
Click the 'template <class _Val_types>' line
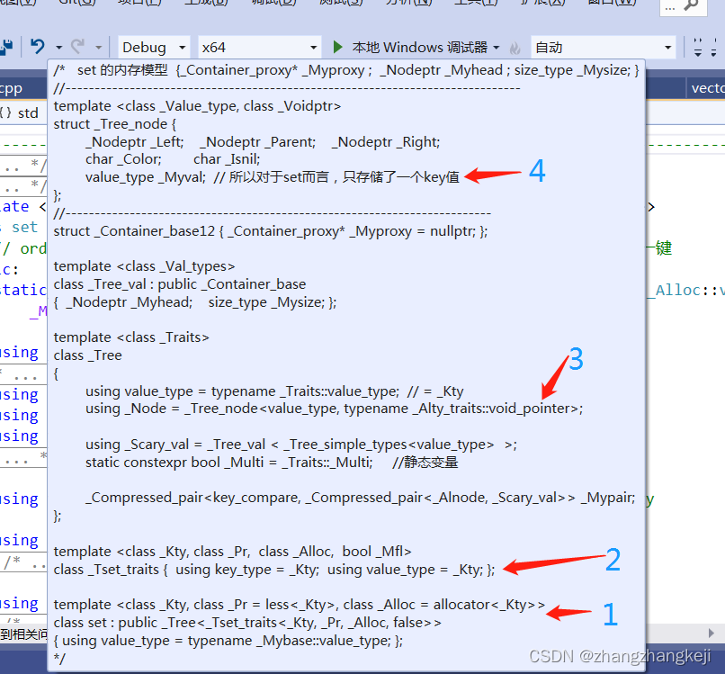click(x=144, y=266)
